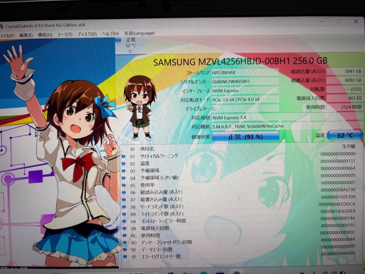Click the インターフェース field NVM Express
Screen dimensions: 365x274
[245, 91]
